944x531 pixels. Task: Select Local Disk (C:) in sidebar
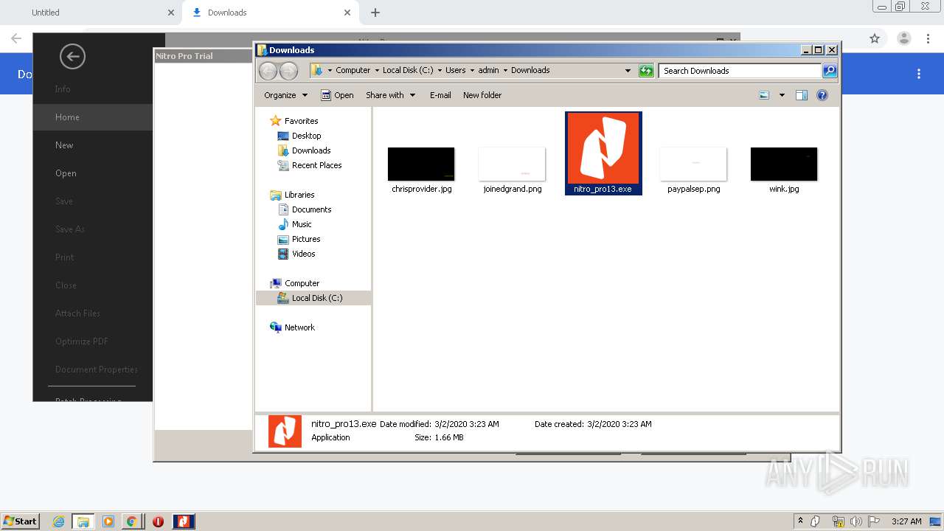point(313,298)
